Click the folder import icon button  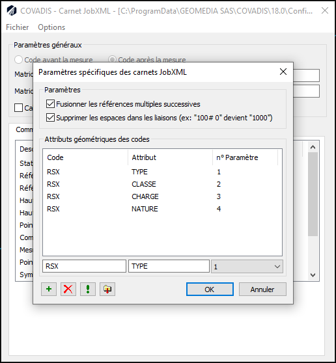[x=107, y=289]
